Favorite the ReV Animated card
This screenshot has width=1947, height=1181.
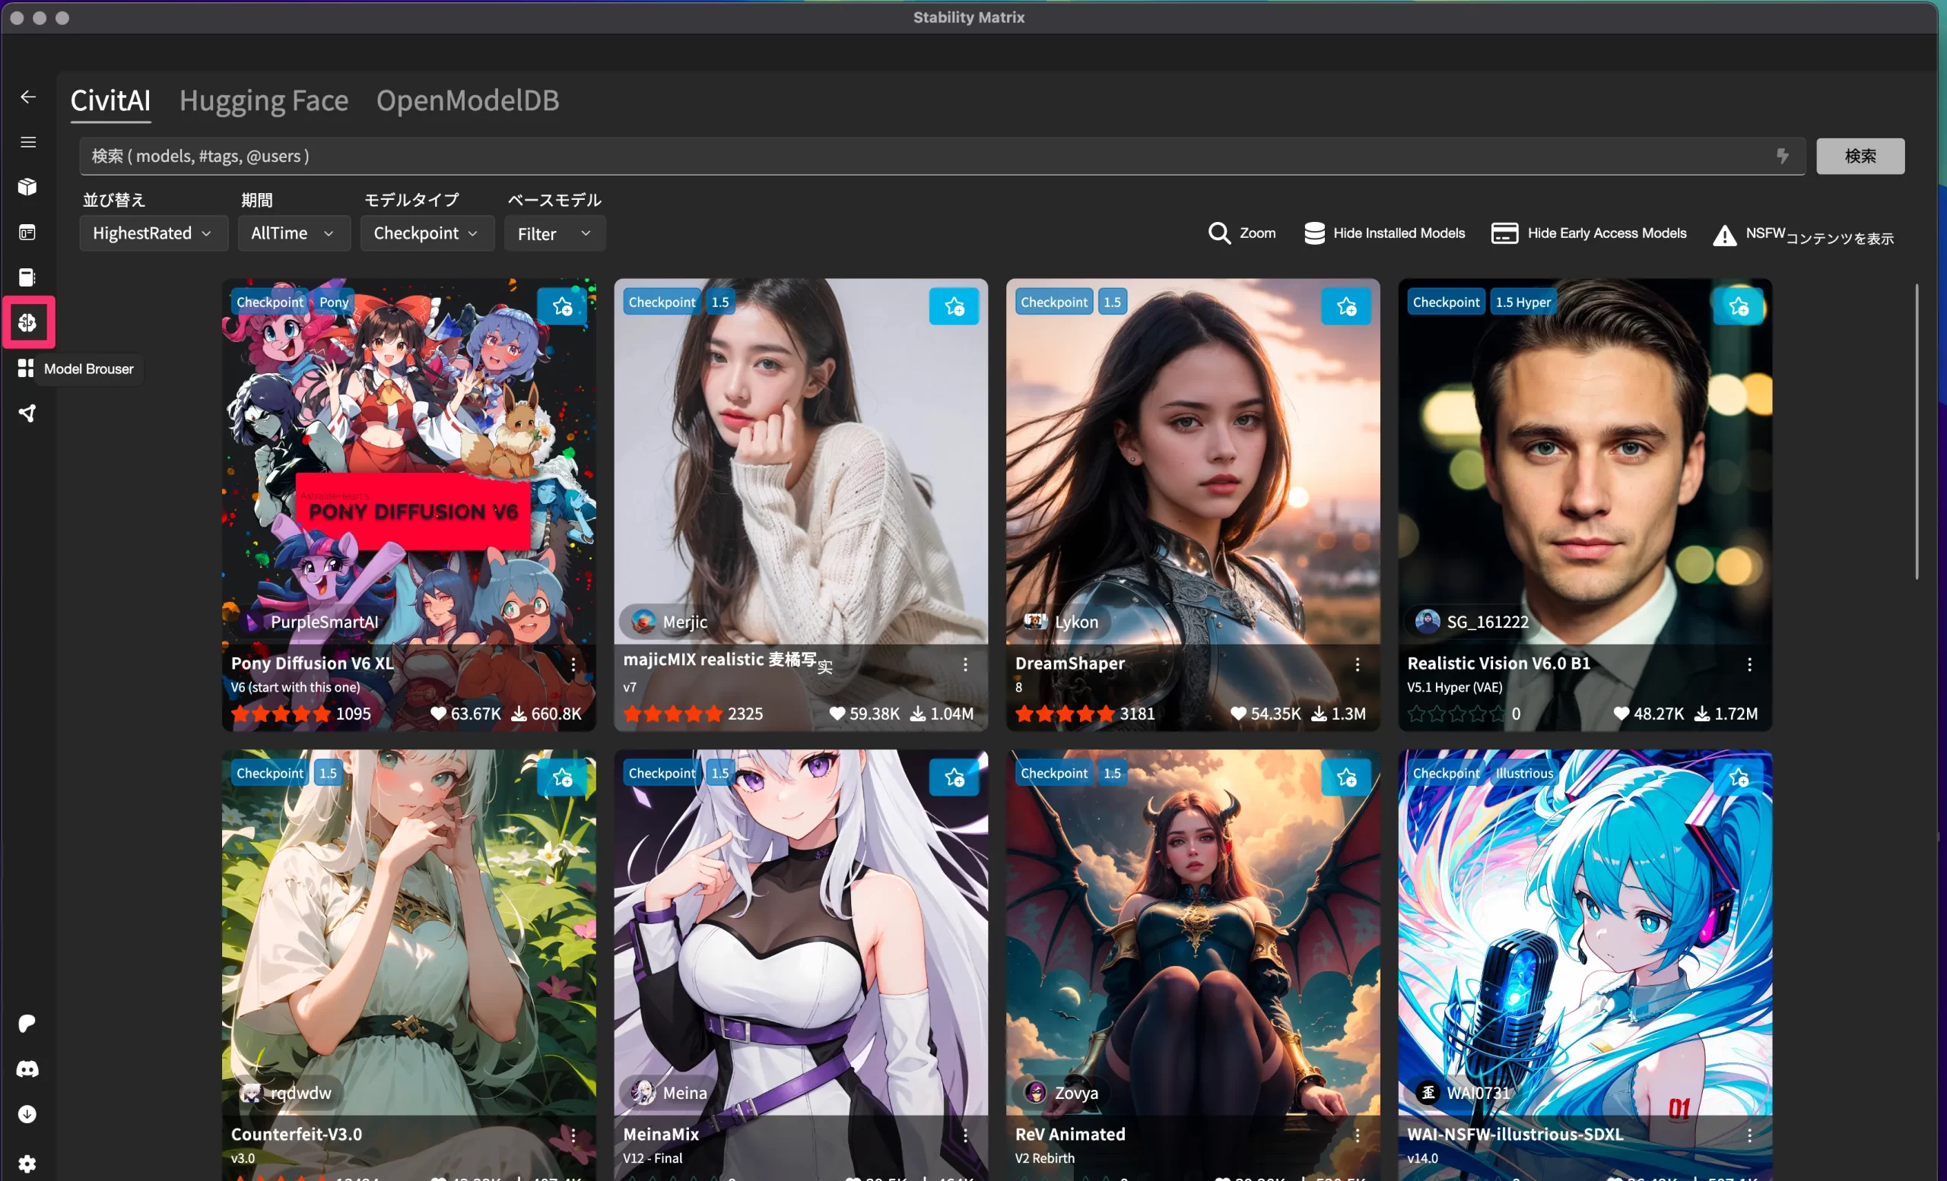(x=1345, y=777)
